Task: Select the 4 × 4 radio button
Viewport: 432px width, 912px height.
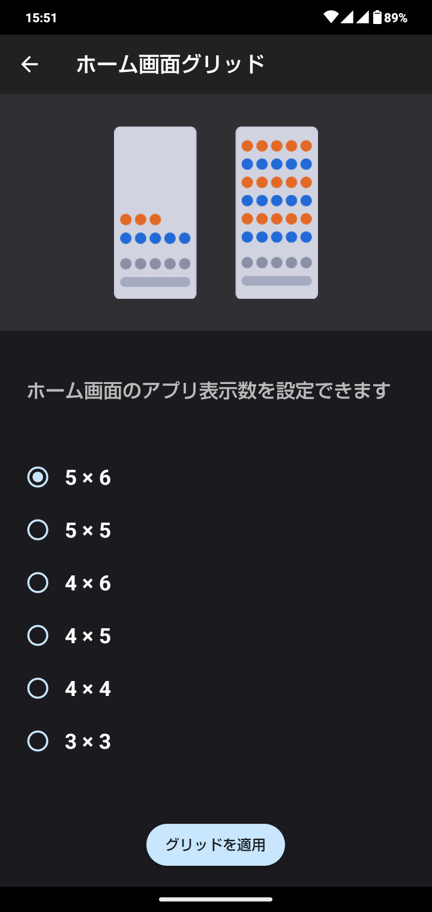Action: pyautogui.click(x=38, y=689)
